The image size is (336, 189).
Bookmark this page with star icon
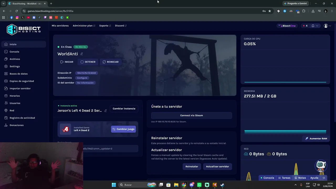tap(270, 11)
